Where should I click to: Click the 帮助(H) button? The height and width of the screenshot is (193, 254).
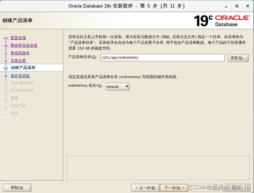[x=17, y=188]
